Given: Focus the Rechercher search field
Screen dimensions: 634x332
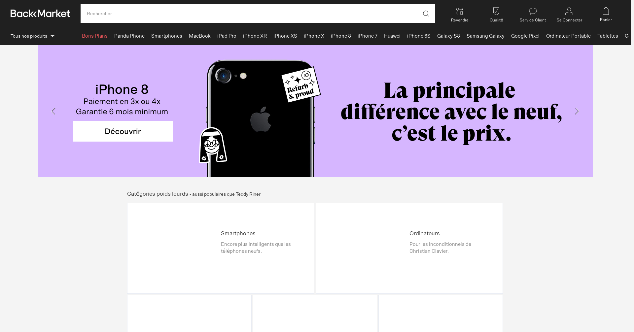Looking at the screenshot, I should coord(251,14).
